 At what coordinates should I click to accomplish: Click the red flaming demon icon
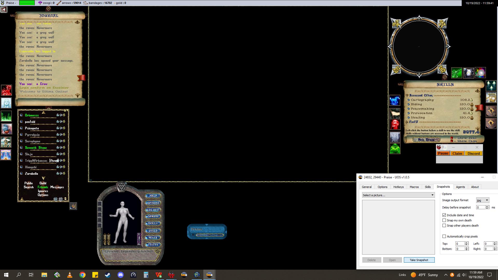point(6,90)
